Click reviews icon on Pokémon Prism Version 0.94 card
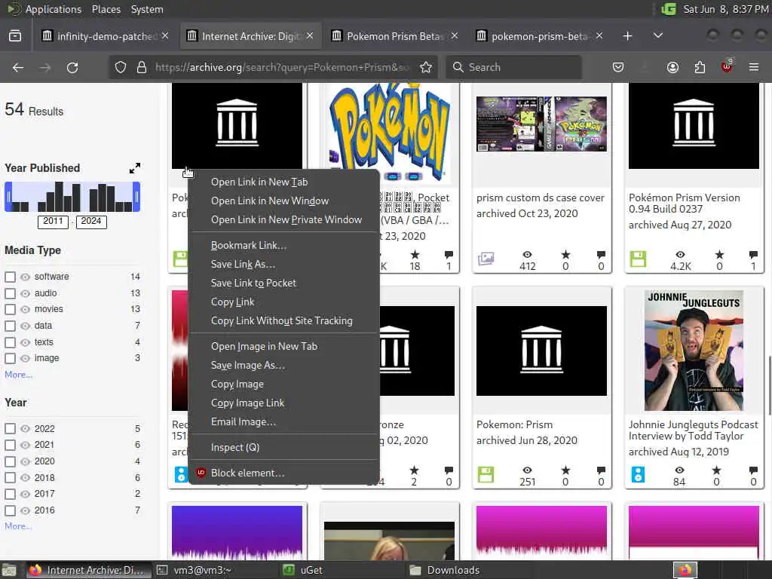Image resolution: width=772 pixels, height=579 pixels. coord(753,255)
